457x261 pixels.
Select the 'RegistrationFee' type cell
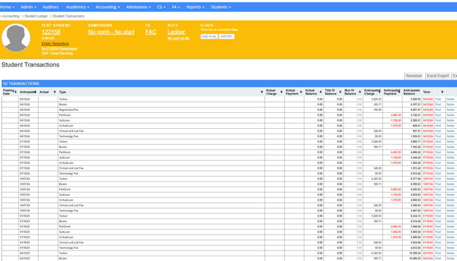161,110
